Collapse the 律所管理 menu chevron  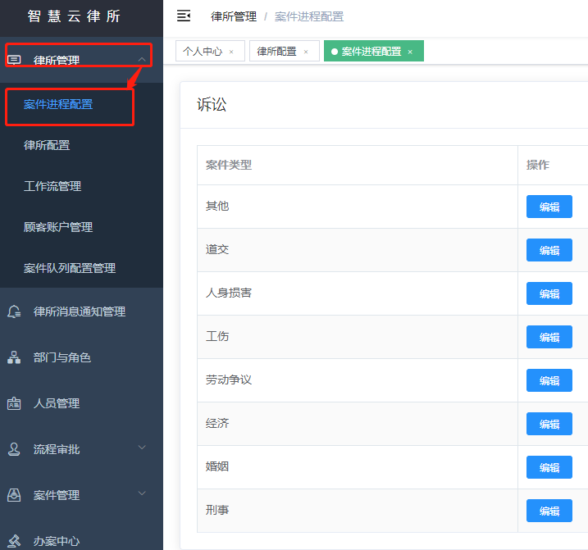point(142,60)
